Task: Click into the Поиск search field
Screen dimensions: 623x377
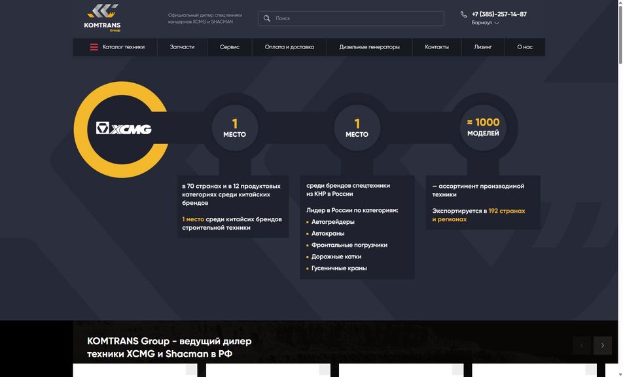Action: [x=351, y=18]
